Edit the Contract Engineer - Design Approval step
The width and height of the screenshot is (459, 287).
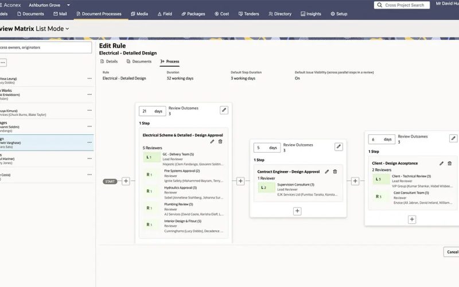(x=327, y=172)
